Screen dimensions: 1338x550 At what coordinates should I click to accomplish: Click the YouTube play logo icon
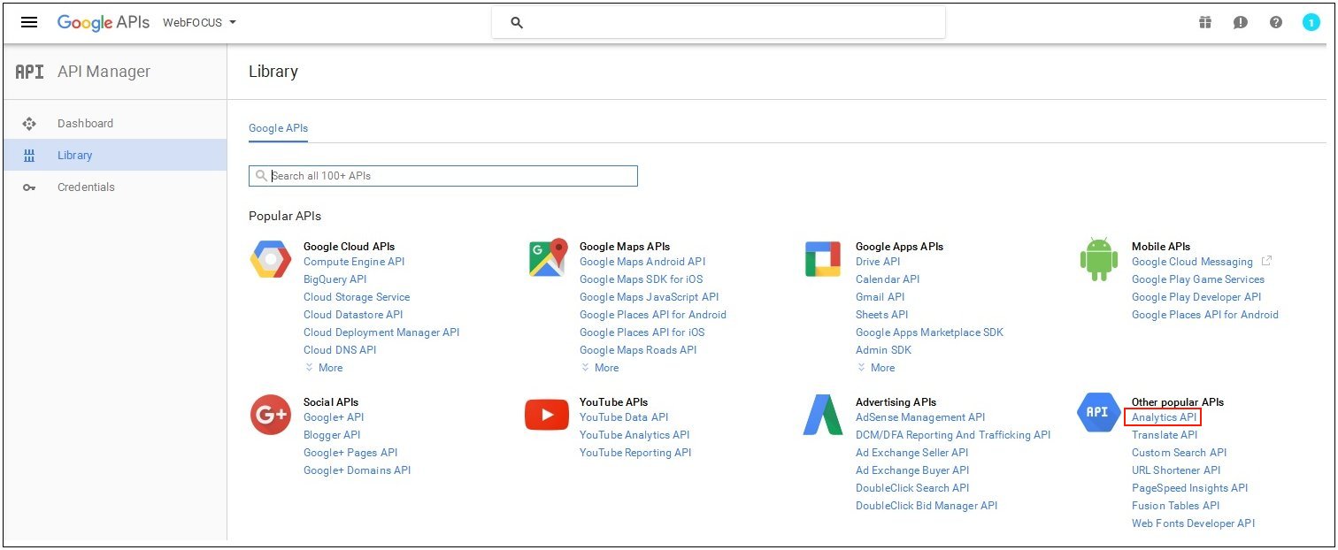click(x=547, y=415)
